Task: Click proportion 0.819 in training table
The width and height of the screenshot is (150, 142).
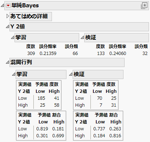Action: [x=42, y=129]
